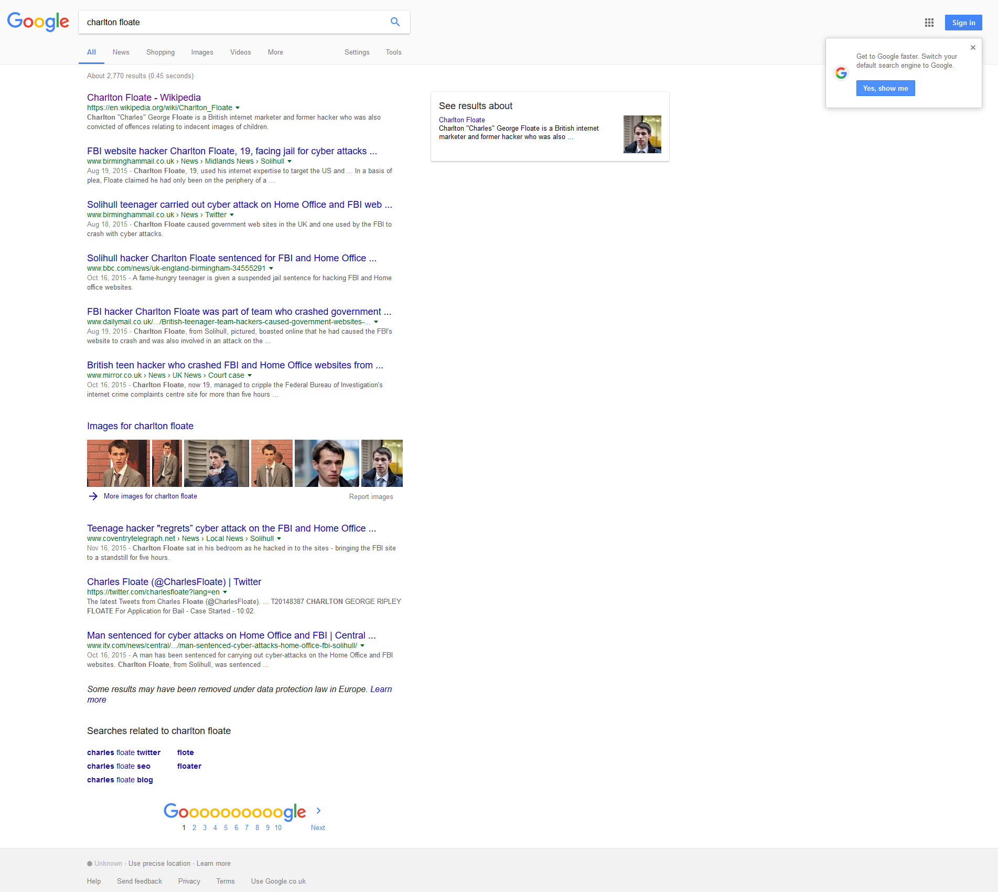Click knowledge panel photo thumbnail
The height and width of the screenshot is (892, 998).
click(x=642, y=134)
